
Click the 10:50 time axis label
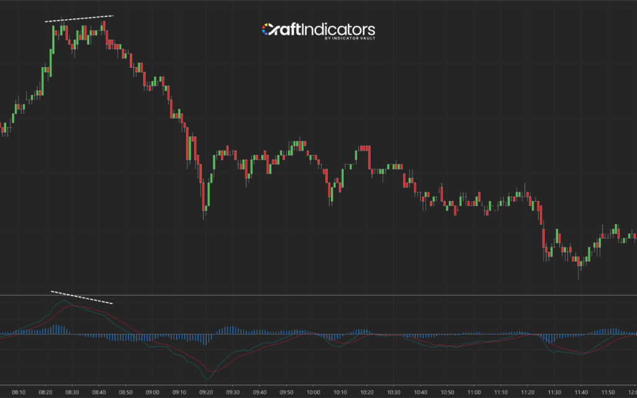point(447,392)
